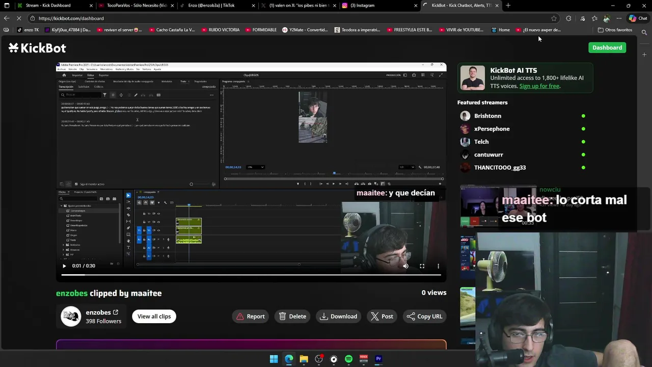Download the clip
The width and height of the screenshot is (652, 367).
coord(338,317)
